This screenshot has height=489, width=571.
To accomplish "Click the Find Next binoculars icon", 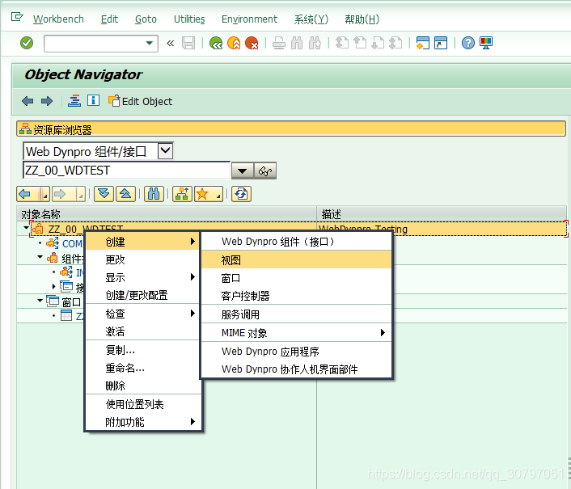I will [x=315, y=43].
